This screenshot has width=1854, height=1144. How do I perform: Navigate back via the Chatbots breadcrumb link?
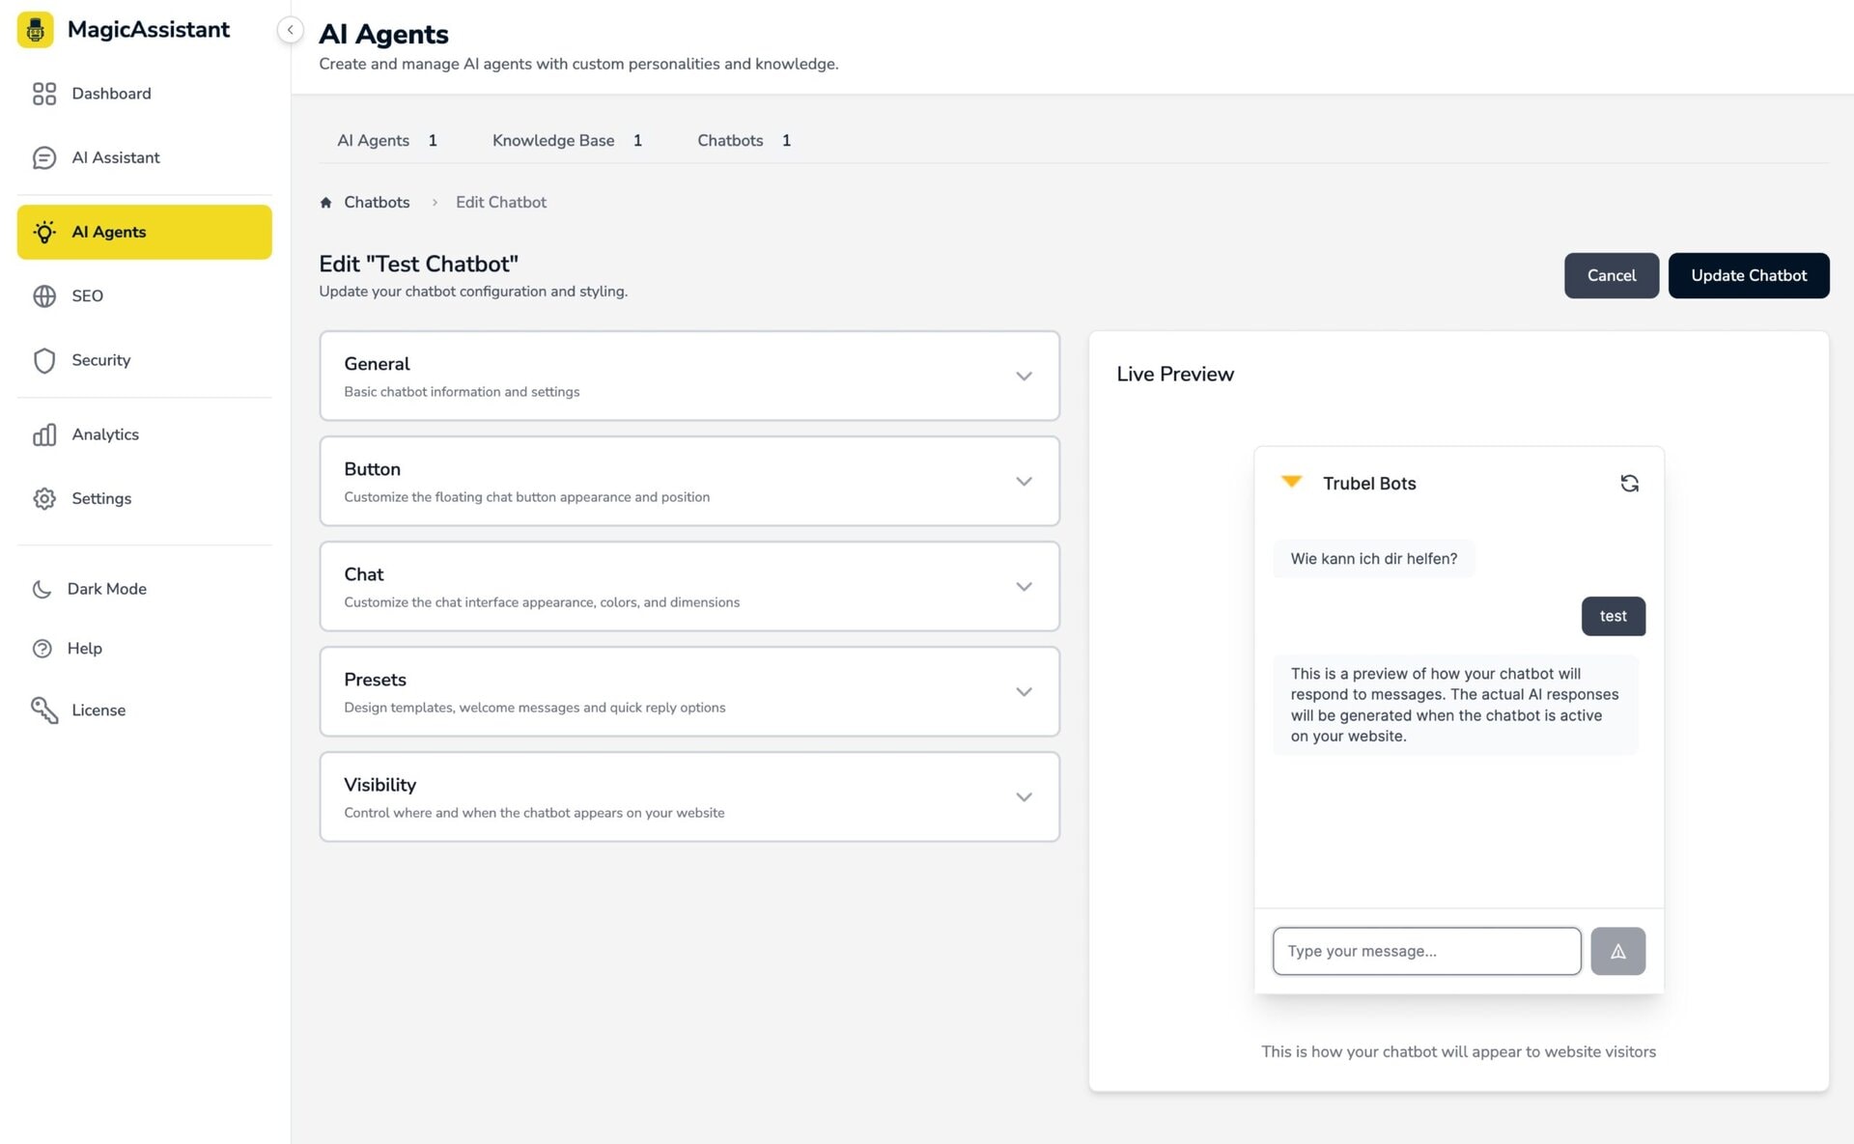click(x=377, y=202)
